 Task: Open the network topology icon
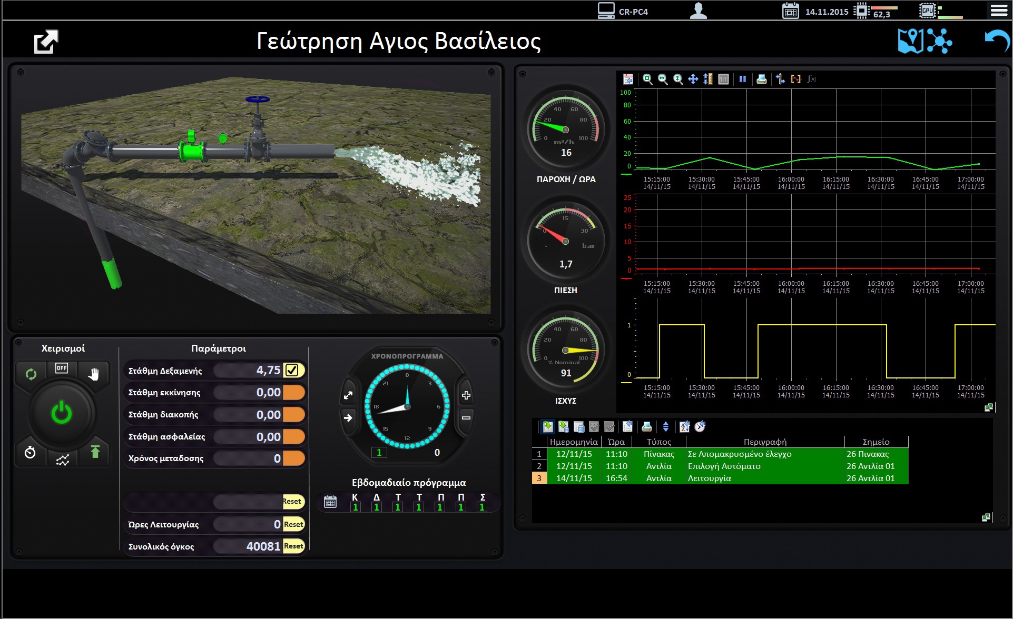tap(939, 41)
